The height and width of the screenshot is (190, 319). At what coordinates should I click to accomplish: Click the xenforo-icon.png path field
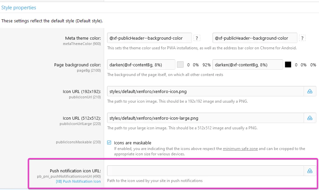tap(205, 91)
